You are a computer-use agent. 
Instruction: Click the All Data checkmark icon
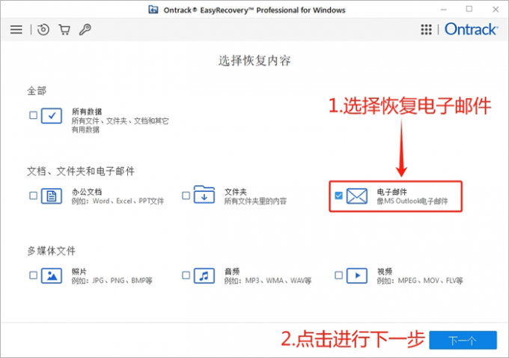pos(52,115)
